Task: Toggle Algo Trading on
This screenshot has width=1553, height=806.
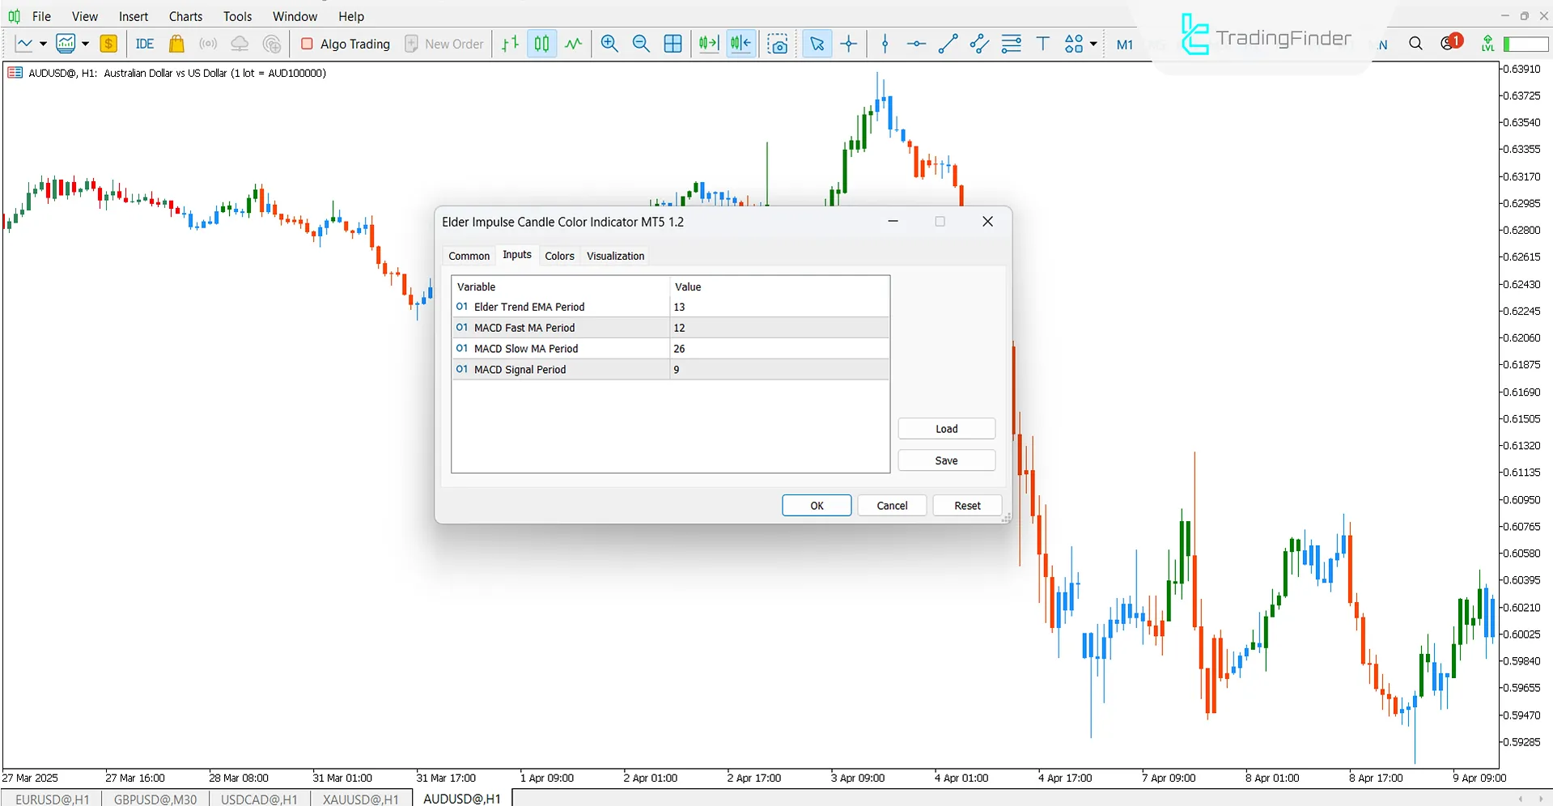Action: (344, 44)
